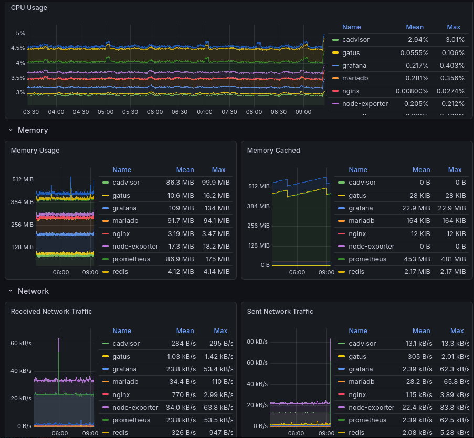This screenshot has width=474, height=438.
Task: Click nginx color swatch in CPU Usage legend
Action: point(335,91)
